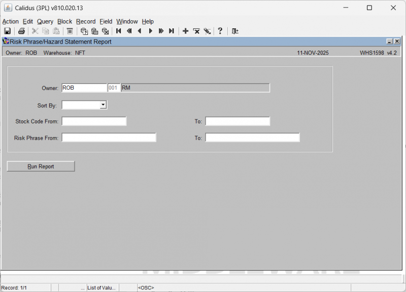Go to the previous record arrow

pyautogui.click(x=140, y=31)
